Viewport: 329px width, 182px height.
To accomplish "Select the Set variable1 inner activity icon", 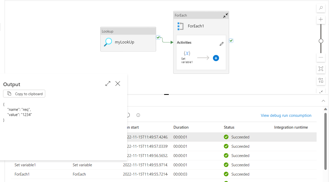I will tap(187, 53).
